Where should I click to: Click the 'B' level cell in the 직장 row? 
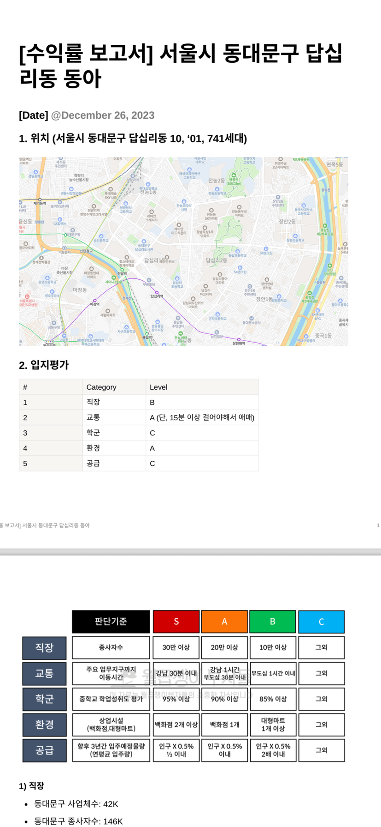coord(202,402)
